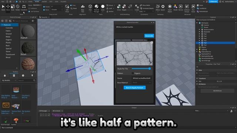This screenshot has height=133, width=237.
Task: Expand the Lighting node in Explorer
Action: click(197, 50)
